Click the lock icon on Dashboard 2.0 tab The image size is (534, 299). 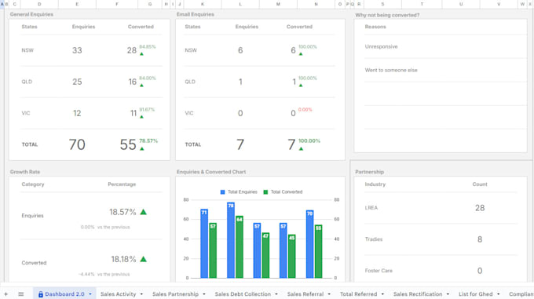41,294
